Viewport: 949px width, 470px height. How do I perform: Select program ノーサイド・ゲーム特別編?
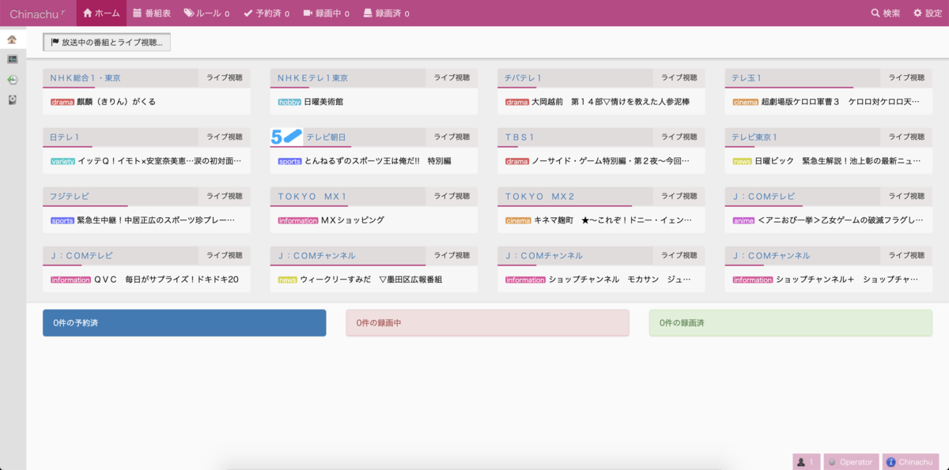[x=610, y=161]
